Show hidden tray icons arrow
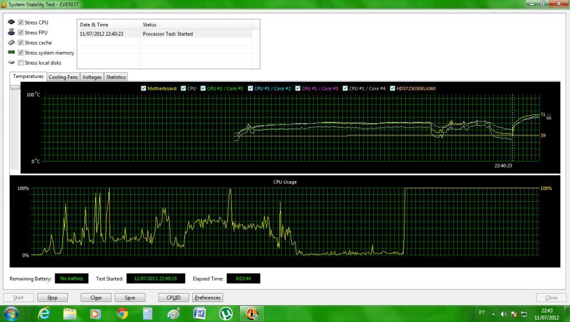570x322 pixels. 493,314
